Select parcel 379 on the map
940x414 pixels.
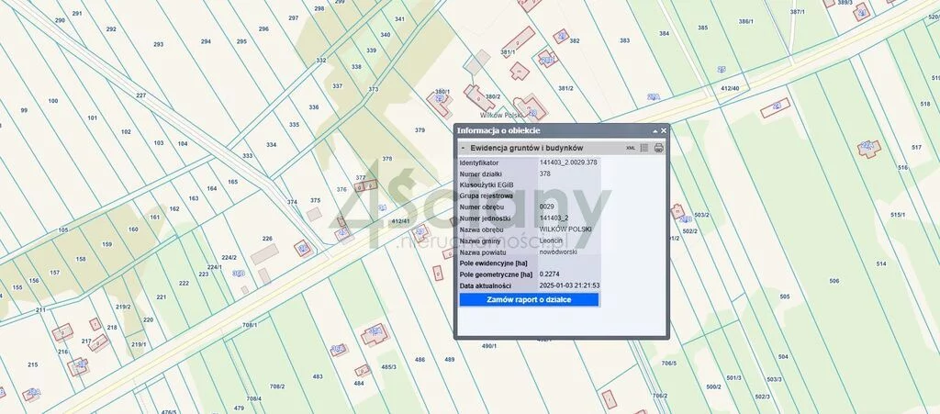coord(420,130)
